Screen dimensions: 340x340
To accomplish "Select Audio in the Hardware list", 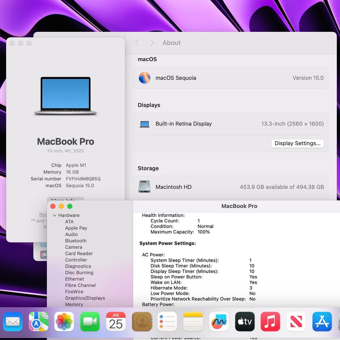I will (x=71, y=234).
